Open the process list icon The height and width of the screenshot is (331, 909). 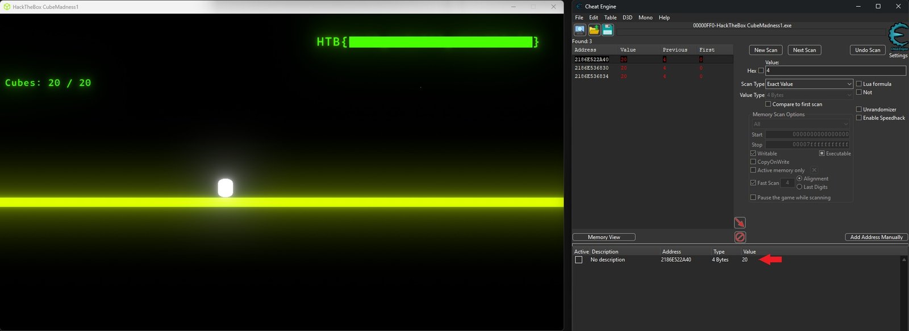(x=579, y=30)
